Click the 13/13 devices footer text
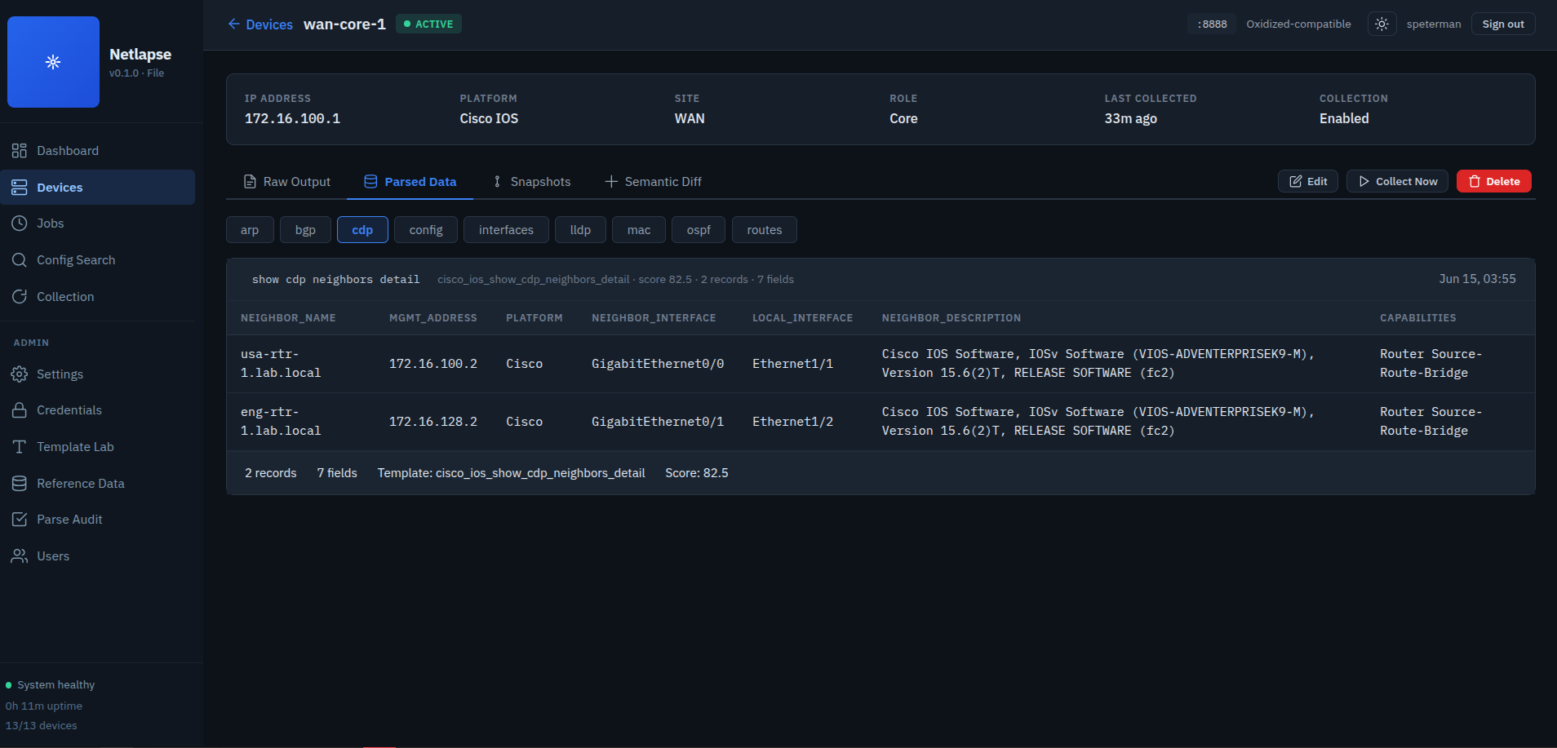This screenshot has height=748, width=1557. (42, 726)
